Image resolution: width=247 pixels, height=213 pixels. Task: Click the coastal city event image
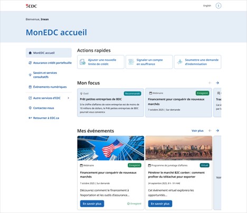click(x=179, y=148)
